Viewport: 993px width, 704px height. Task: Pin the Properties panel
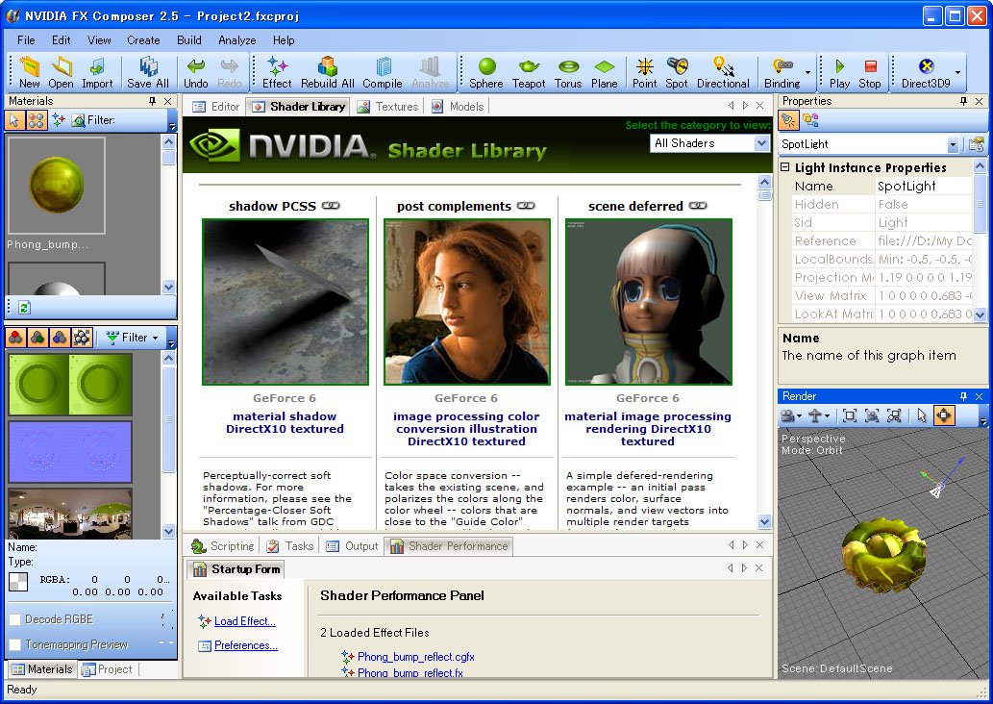(x=963, y=101)
